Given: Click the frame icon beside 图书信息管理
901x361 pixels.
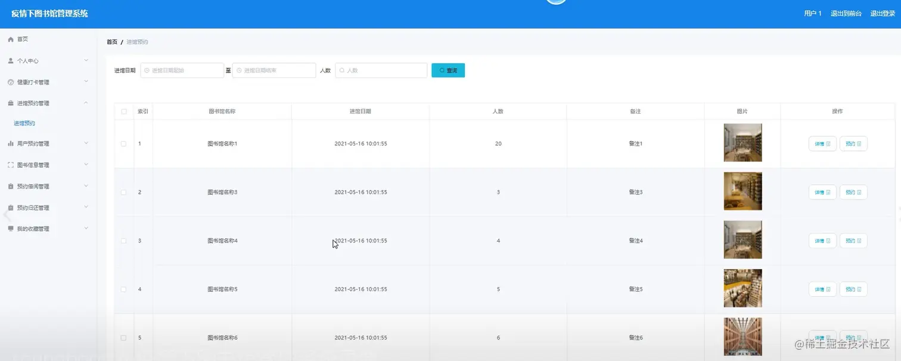Looking at the screenshot, I should coord(11,165).
